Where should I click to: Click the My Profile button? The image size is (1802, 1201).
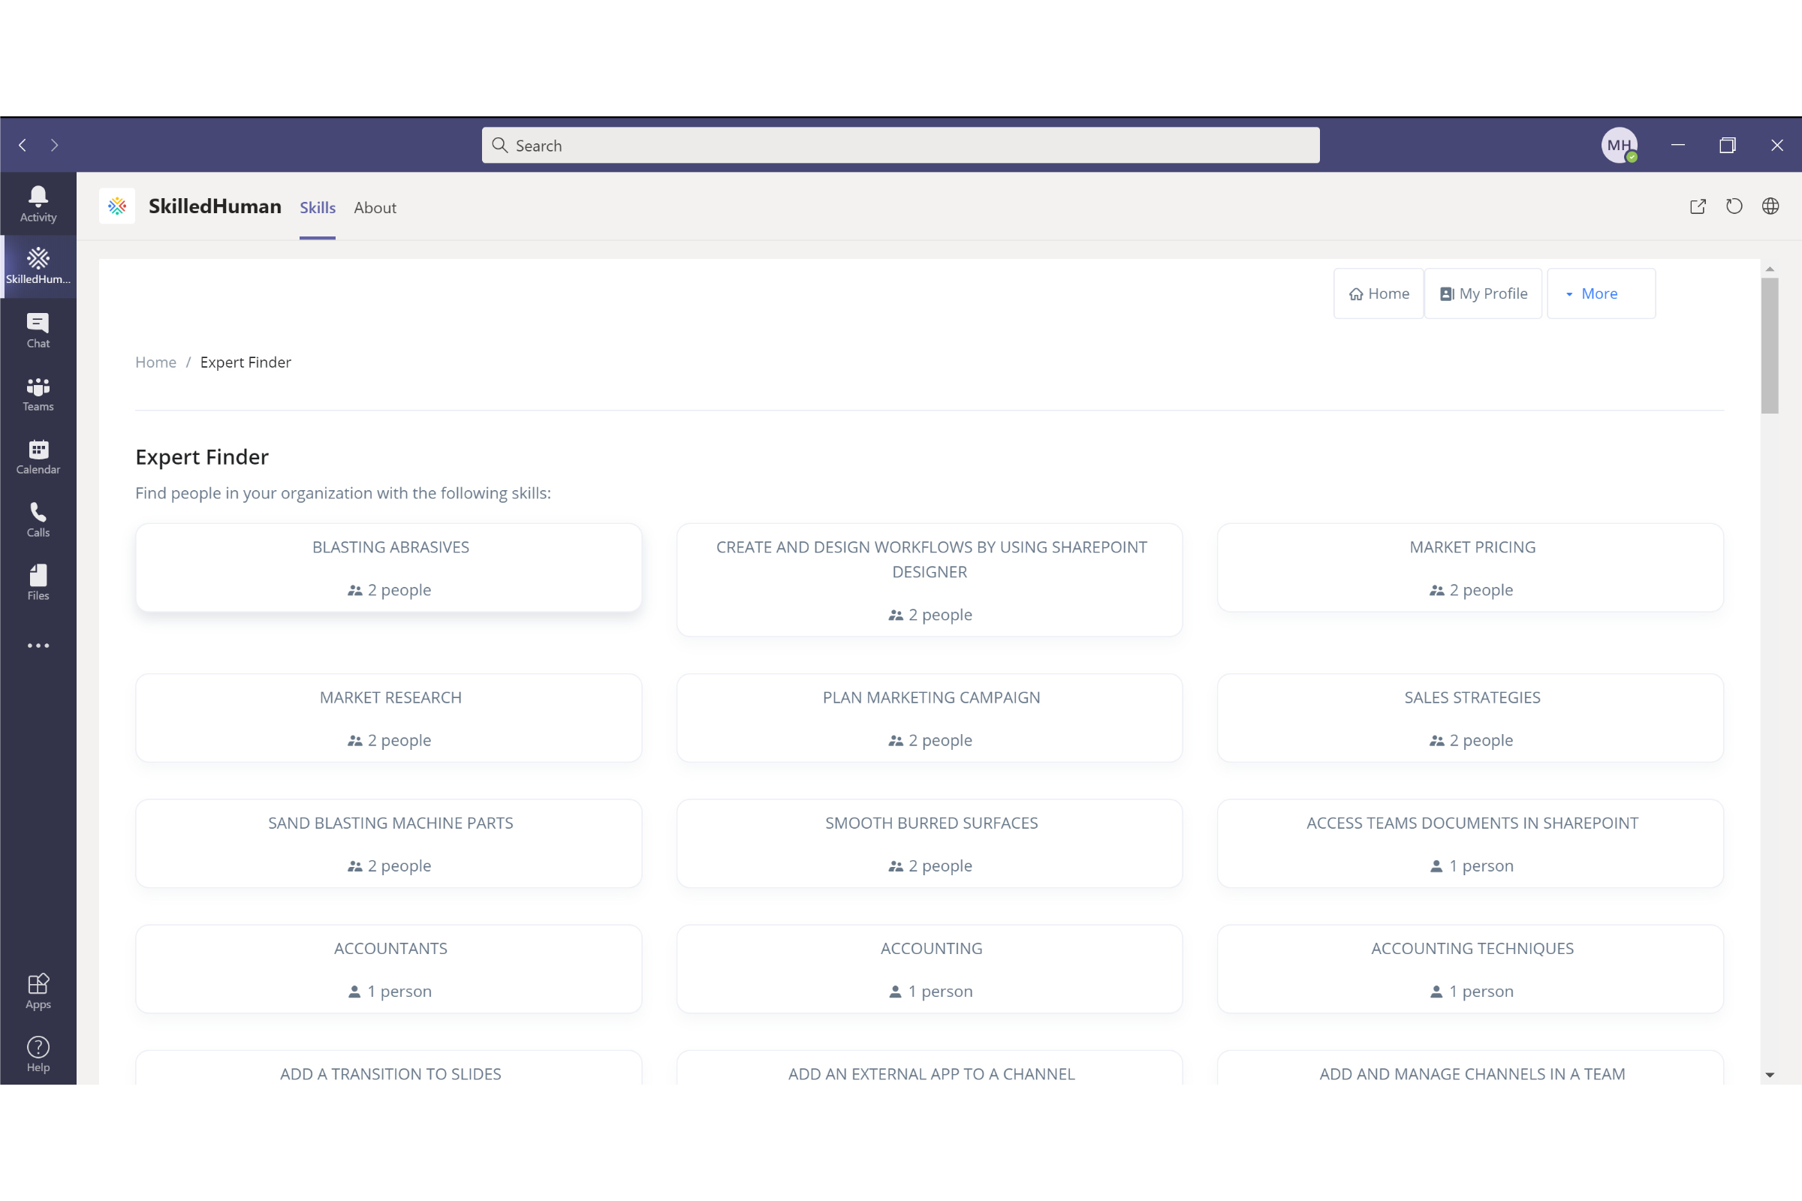click(x=1484, y=293)
